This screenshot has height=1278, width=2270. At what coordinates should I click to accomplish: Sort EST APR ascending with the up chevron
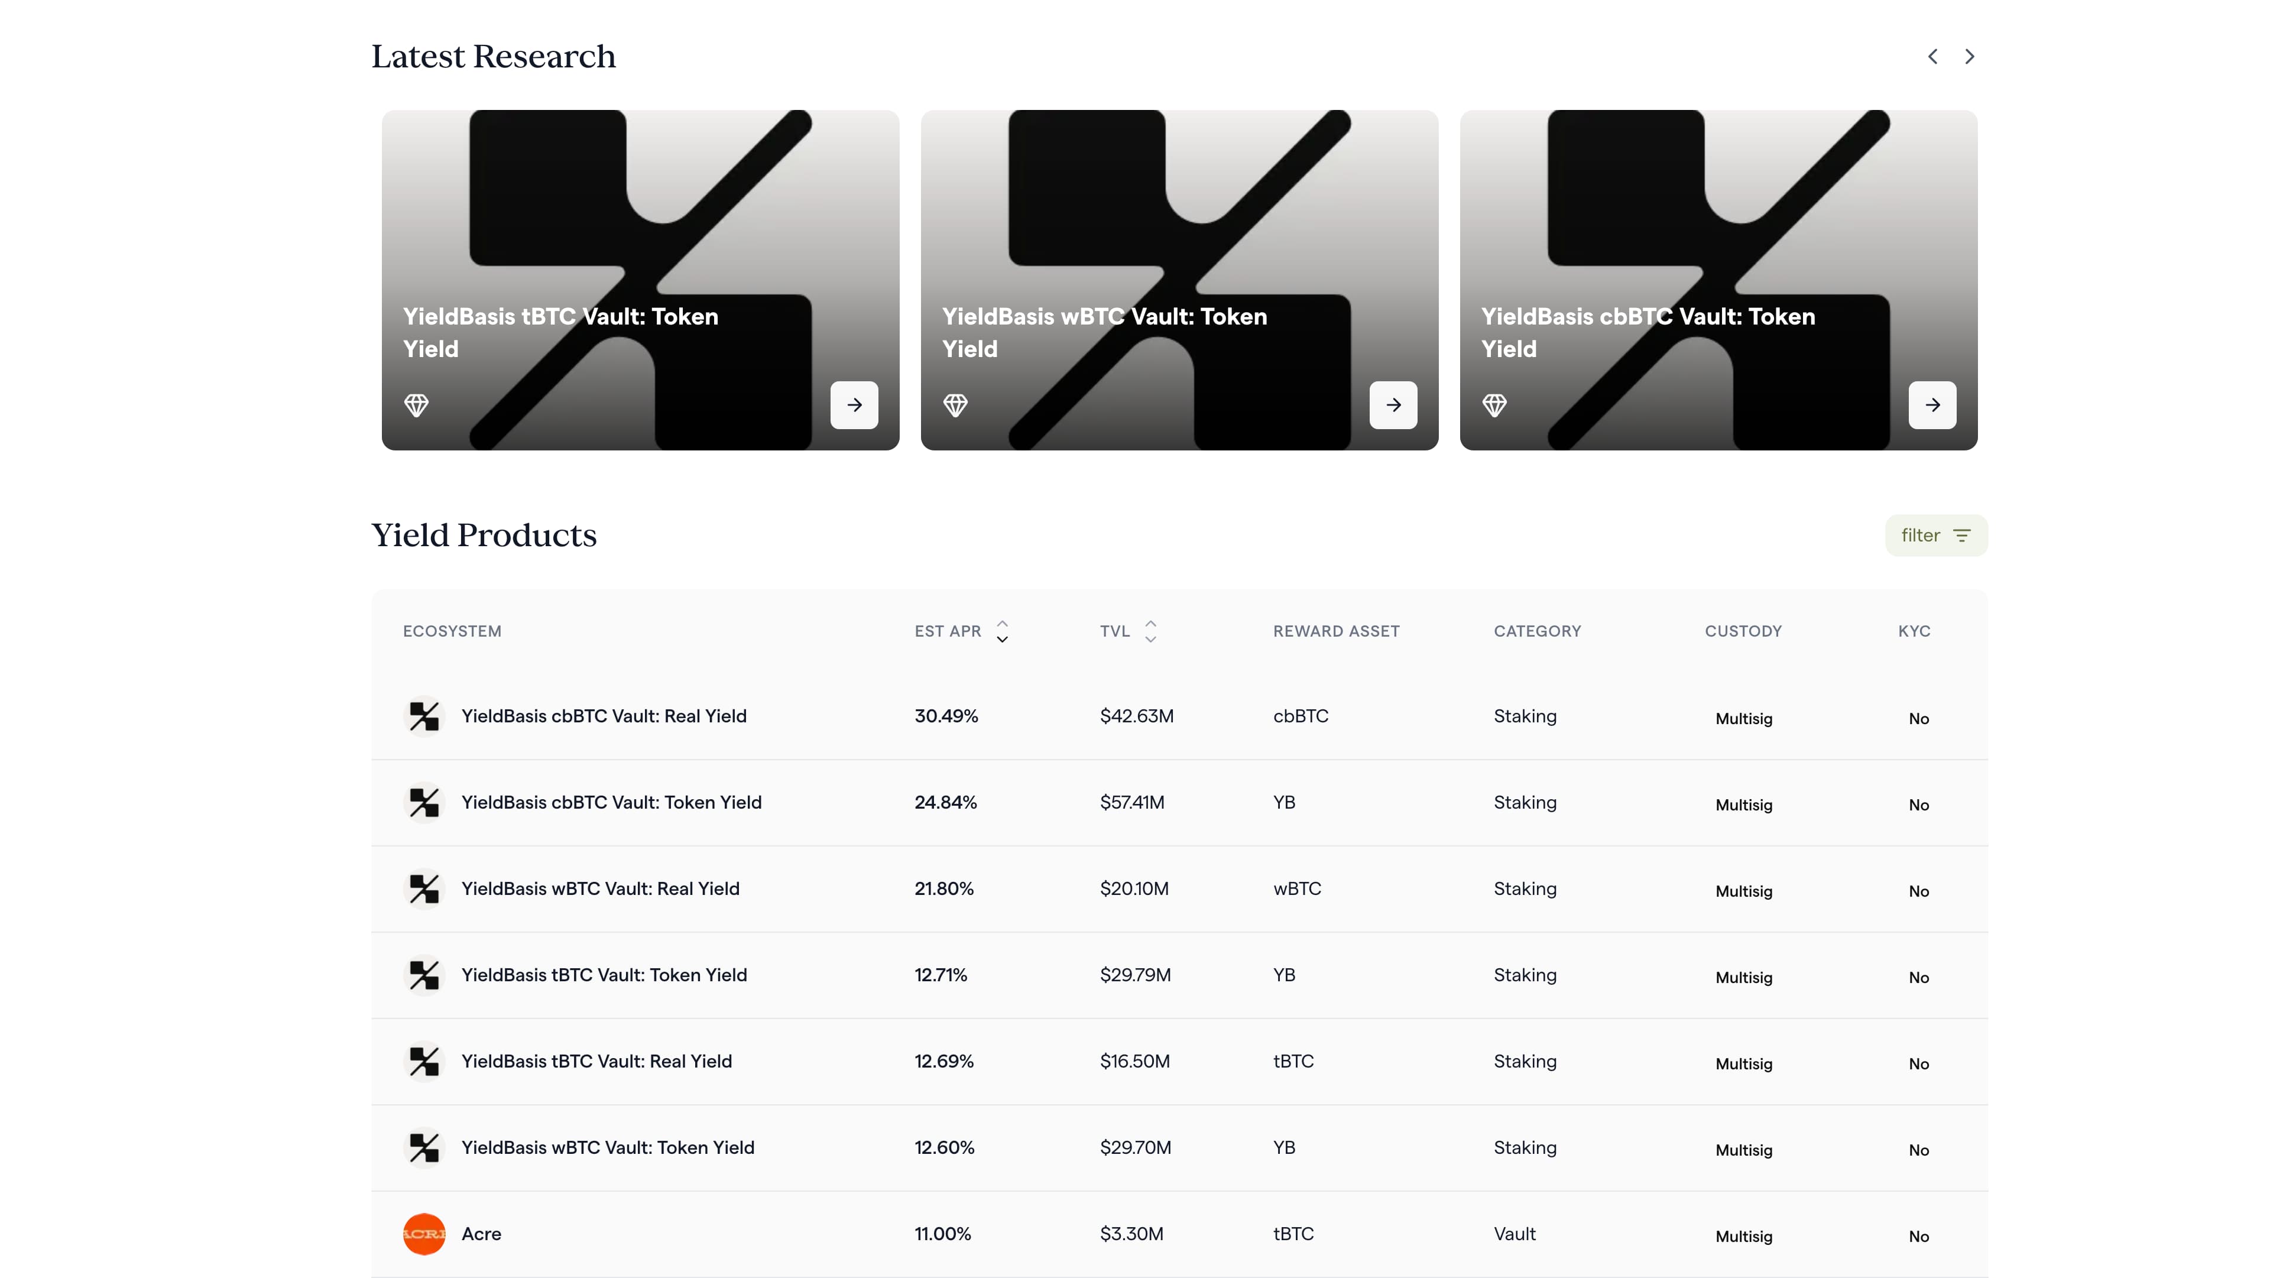pyautogui.click(x=1002, y=624)
